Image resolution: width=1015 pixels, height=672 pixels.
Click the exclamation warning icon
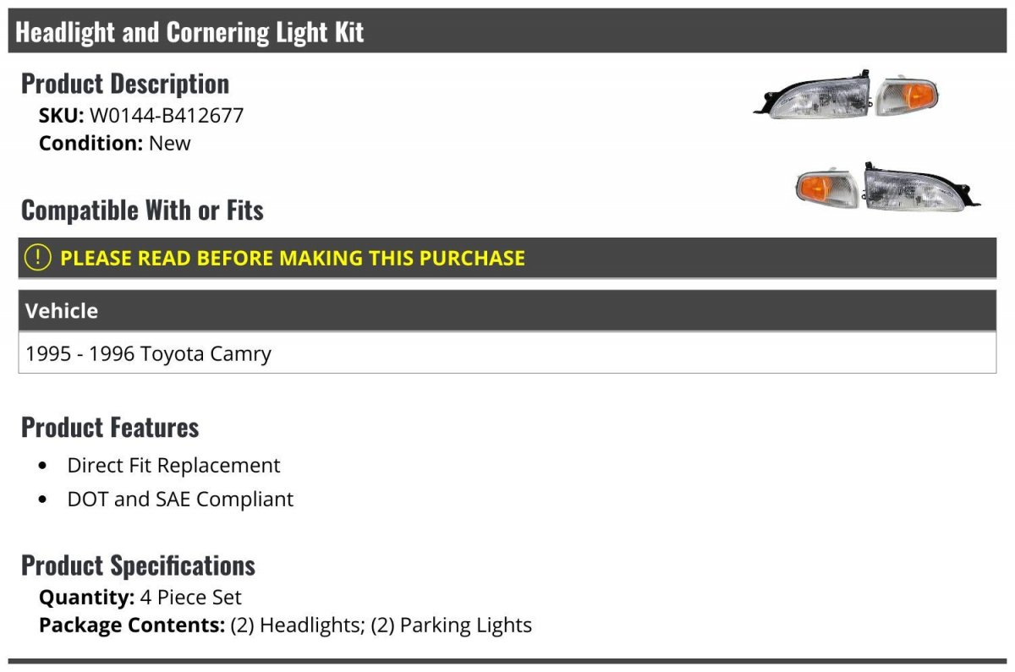38,258
